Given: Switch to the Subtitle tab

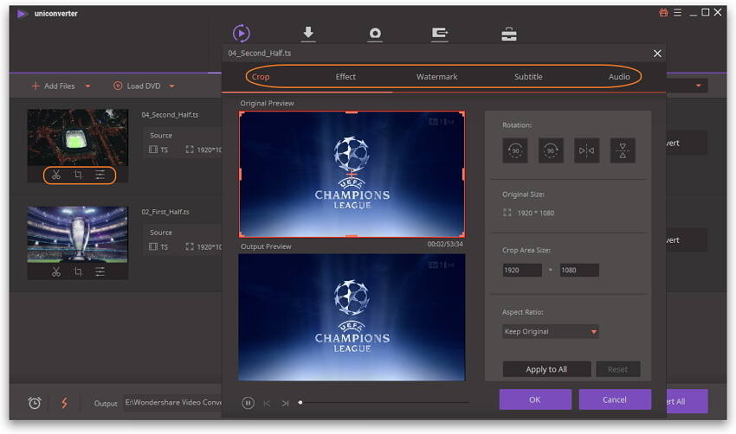Looking at the screenshot, I should point(528,76).
